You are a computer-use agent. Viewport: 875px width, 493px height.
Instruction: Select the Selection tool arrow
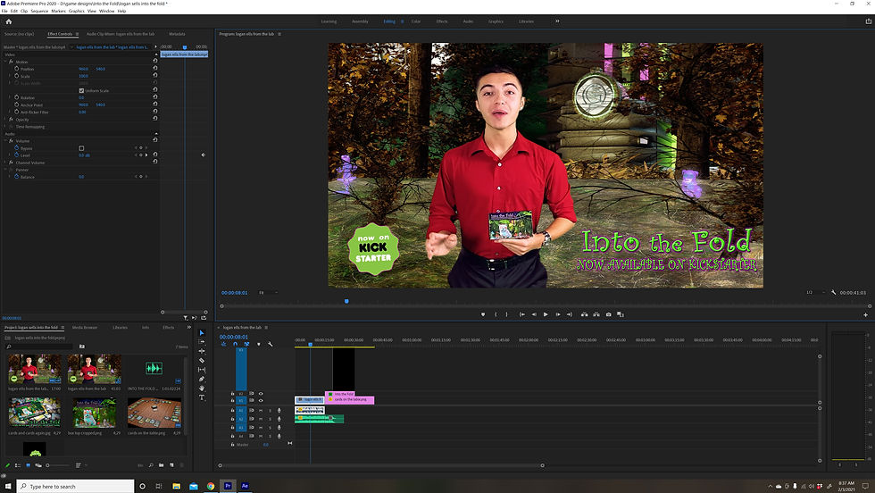(202, 333)
